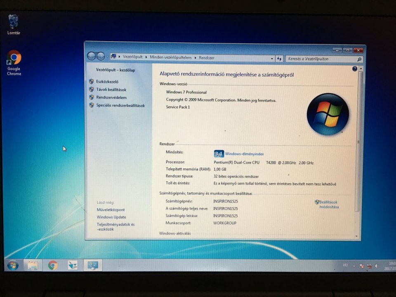396x297 pixels.
Task: Focus the Keresés a Vezérlőpulton search box
Action: point(324,59)
